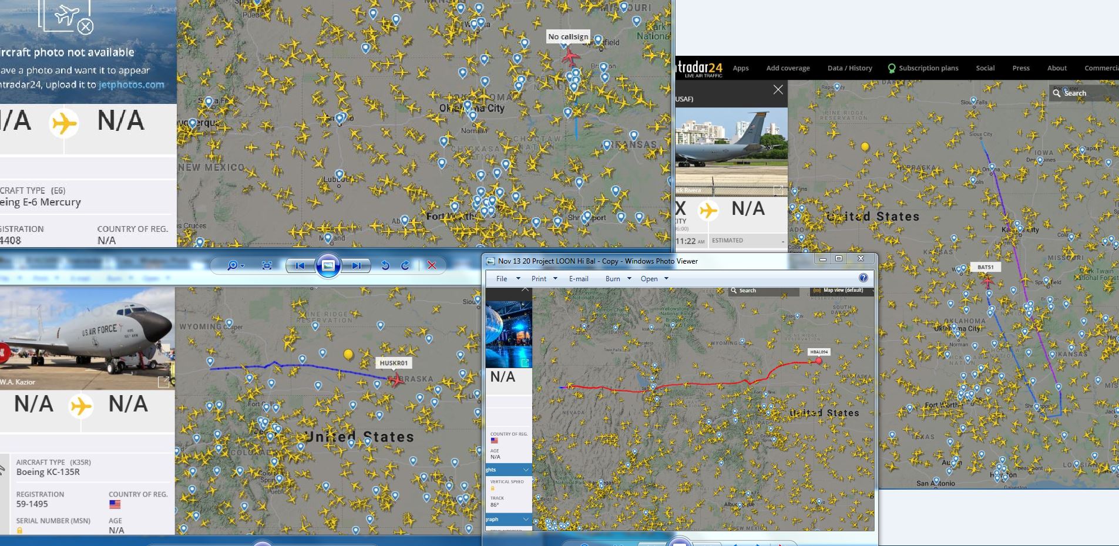This screenshot has width=1119, height=546.
Task: Click the red HUSKR01 aircraft on Nebraska map
Action: (x=397, y=380)
